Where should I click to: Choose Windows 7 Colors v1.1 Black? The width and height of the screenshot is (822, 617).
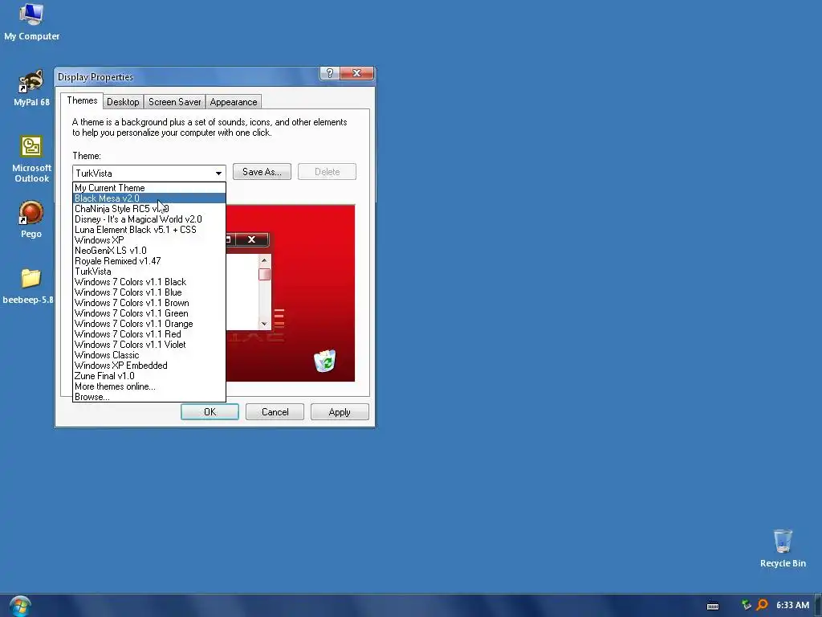click(x=149, y=282)
